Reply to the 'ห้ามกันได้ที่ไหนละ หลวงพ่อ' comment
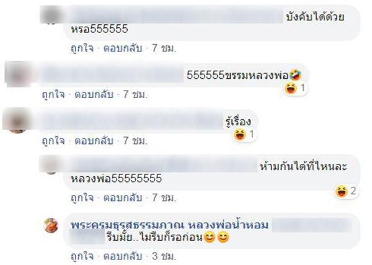Image resolution: width=372 pixels, height=265 pixels. [x=123, y=197]
